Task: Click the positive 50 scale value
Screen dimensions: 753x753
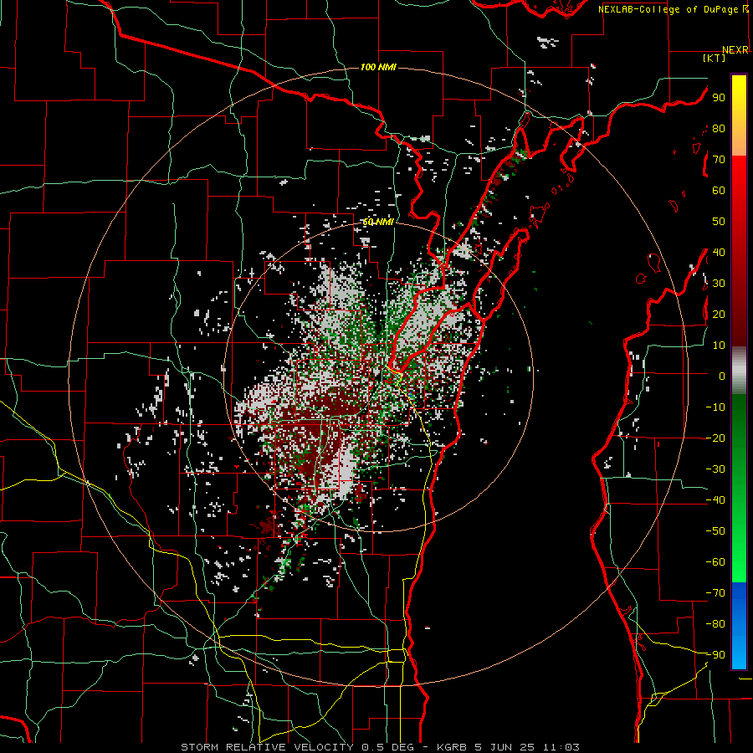Action: point(719,222)
